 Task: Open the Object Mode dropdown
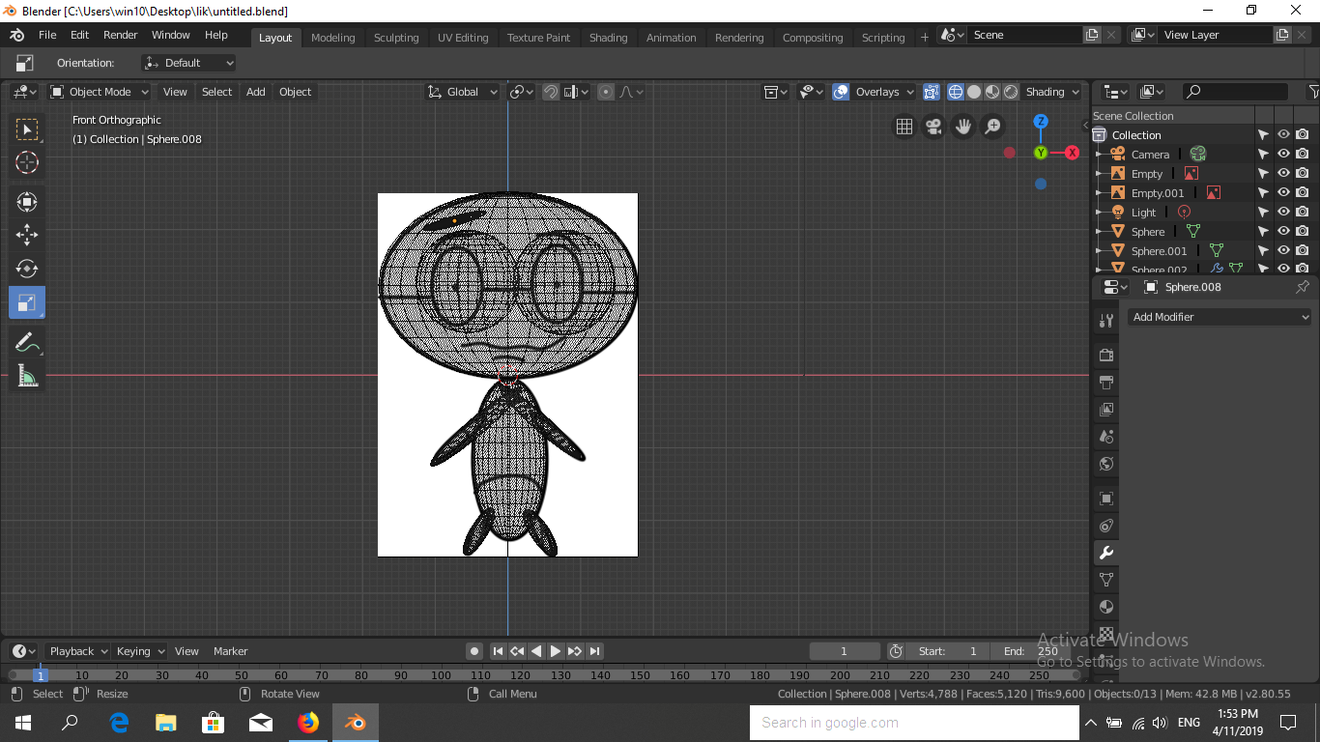pos(100,92)
